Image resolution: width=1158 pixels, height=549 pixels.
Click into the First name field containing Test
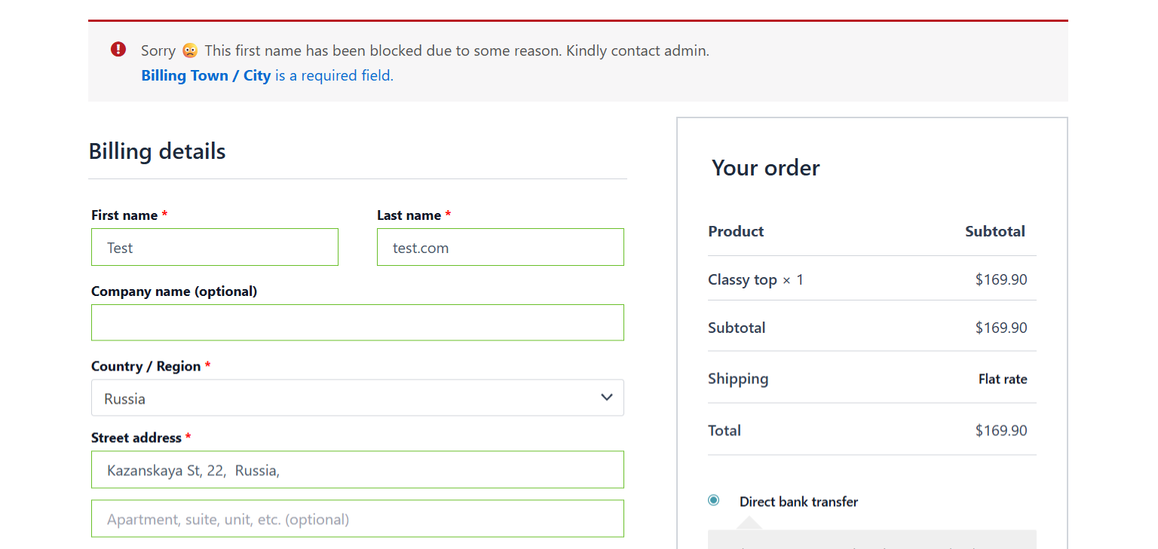point(214,247)
